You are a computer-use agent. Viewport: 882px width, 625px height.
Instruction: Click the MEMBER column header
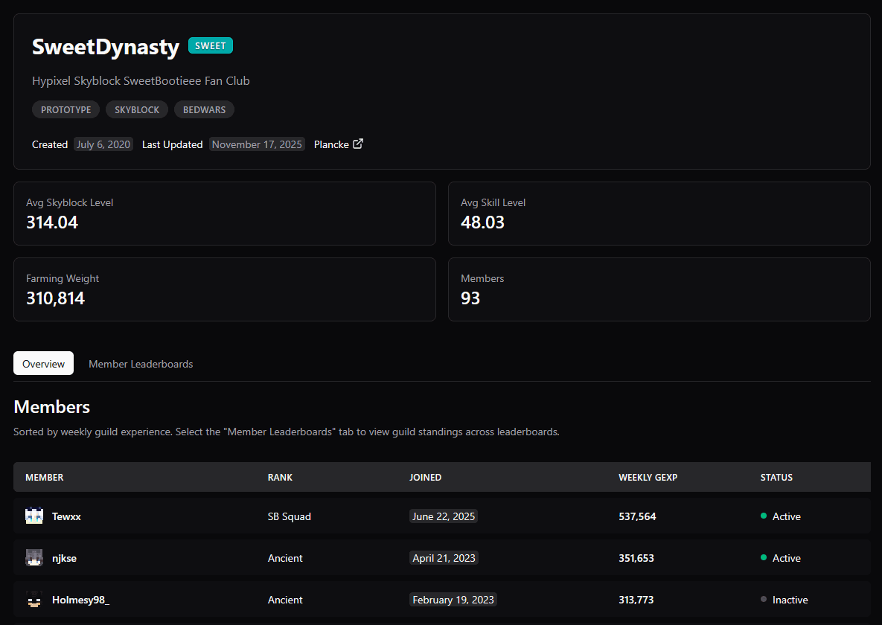pos(45,477)
